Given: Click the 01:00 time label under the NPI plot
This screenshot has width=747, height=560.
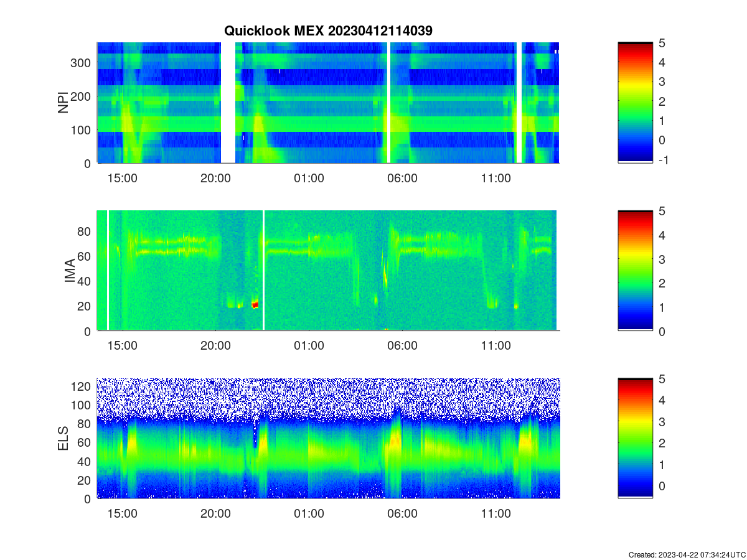Looking at the screenshot, I should point(309,178).
